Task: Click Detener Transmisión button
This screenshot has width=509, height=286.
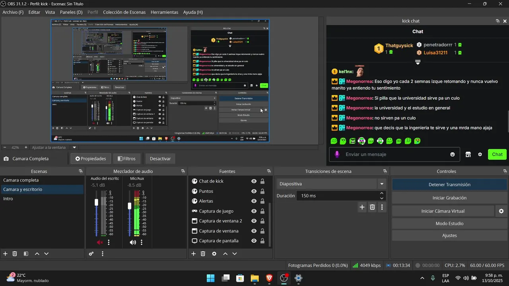Action: point(449,185)
